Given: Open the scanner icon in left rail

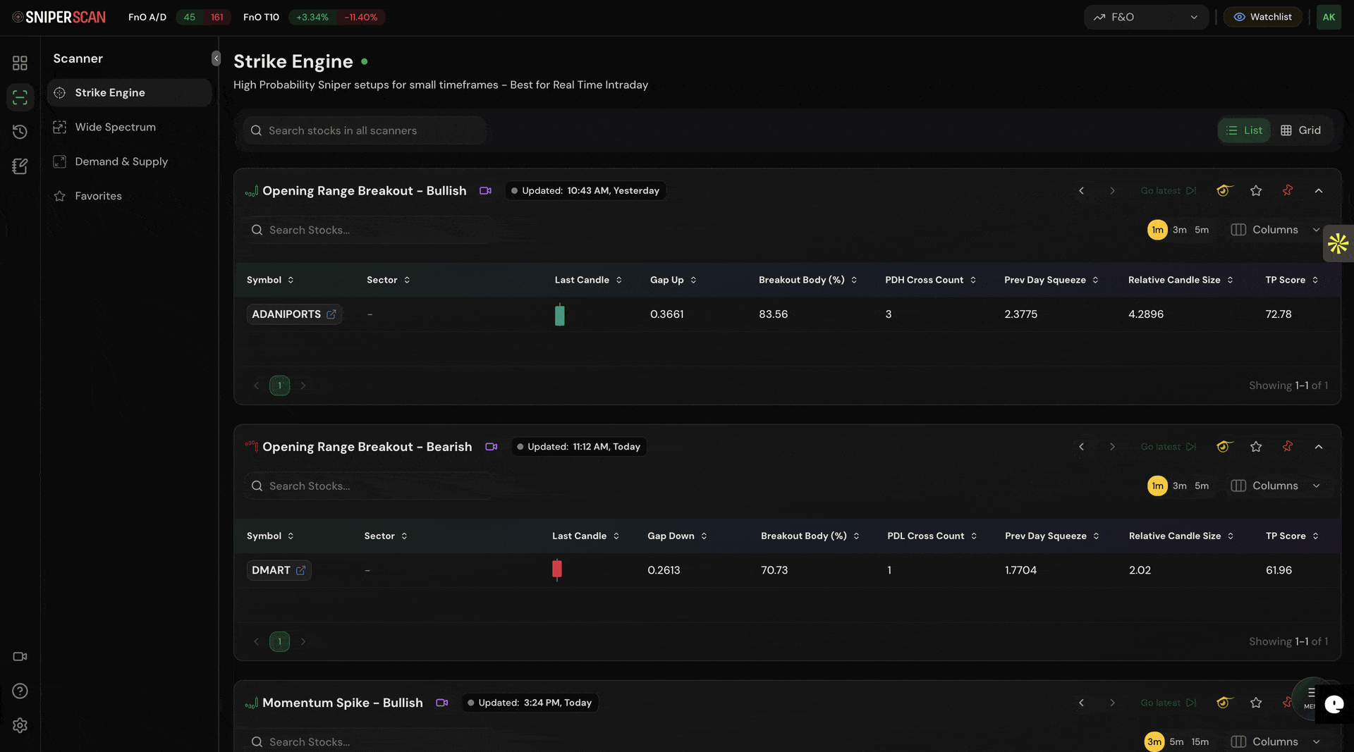Looking at the screenshot, I should pos(20,97).
